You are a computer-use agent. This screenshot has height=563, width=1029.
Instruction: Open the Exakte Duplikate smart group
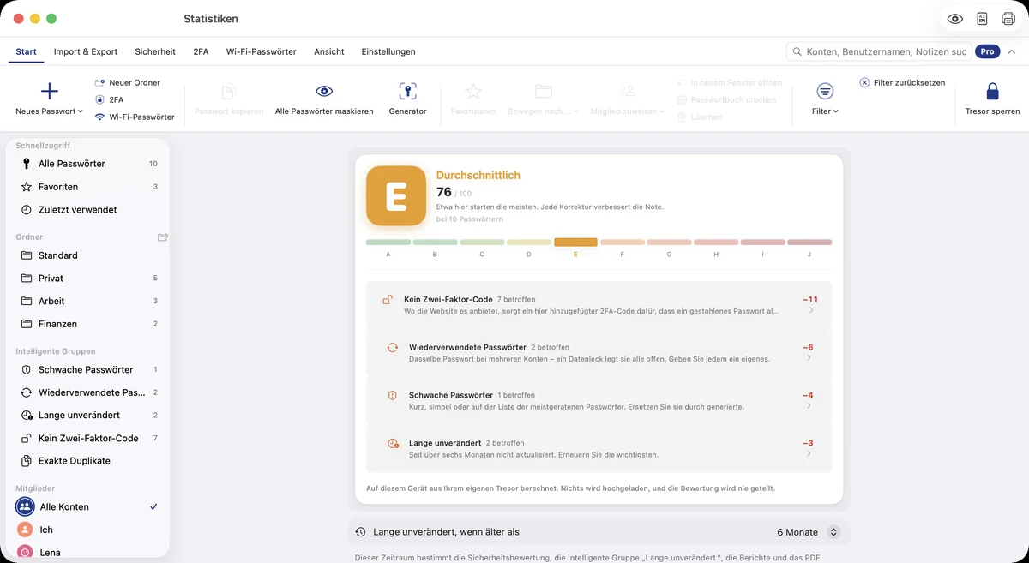click(x=88, y=461)
